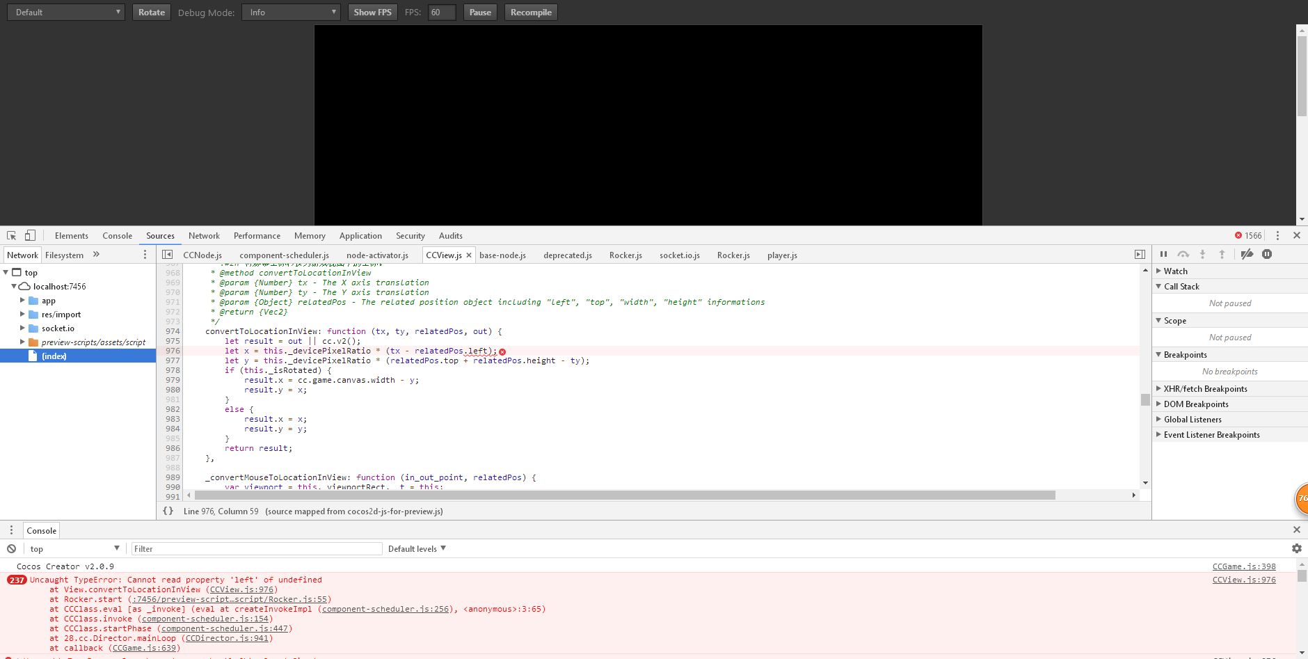Toggle the file navigator sidebar icon
Image resolution: width=1308 pixels, height=659 pixels.
168,255
